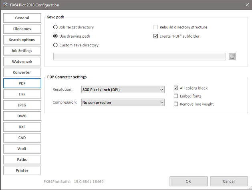Uncheck create "PDF" subfolder checkbox
Viewport: 252px width, 190px height.
pos(155,36)
